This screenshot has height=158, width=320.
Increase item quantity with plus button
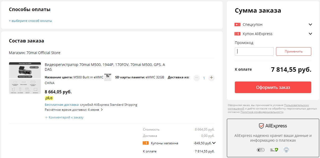pos(211,78)
